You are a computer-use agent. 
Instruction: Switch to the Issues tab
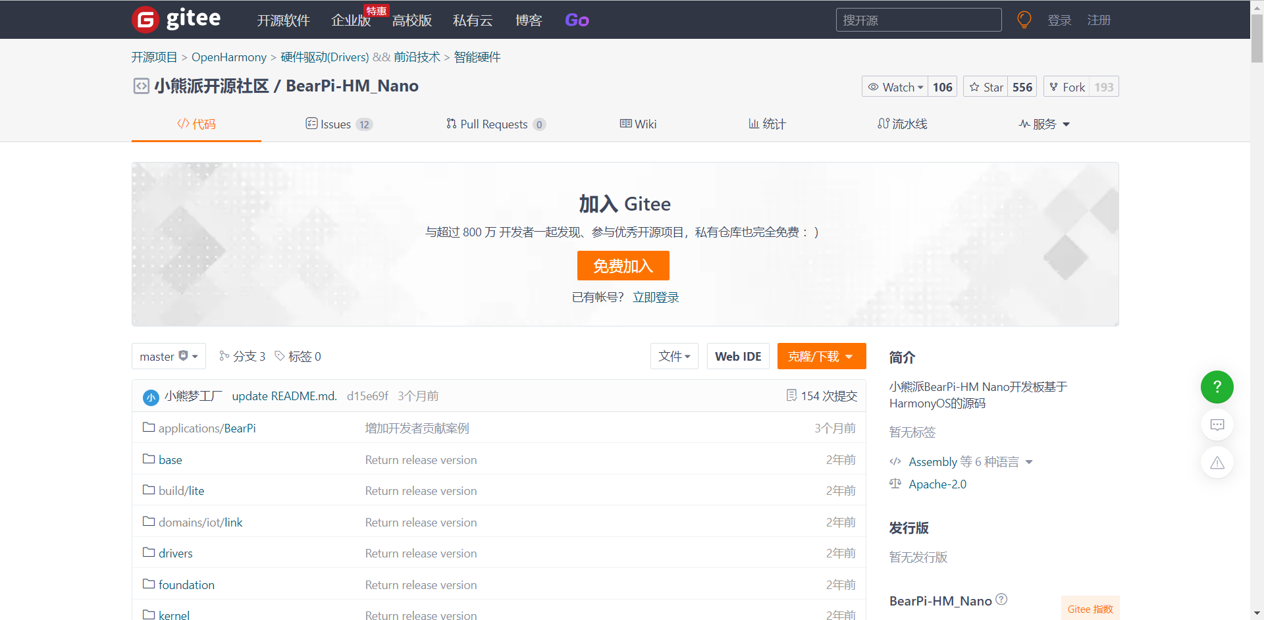[x=339, y=124]
